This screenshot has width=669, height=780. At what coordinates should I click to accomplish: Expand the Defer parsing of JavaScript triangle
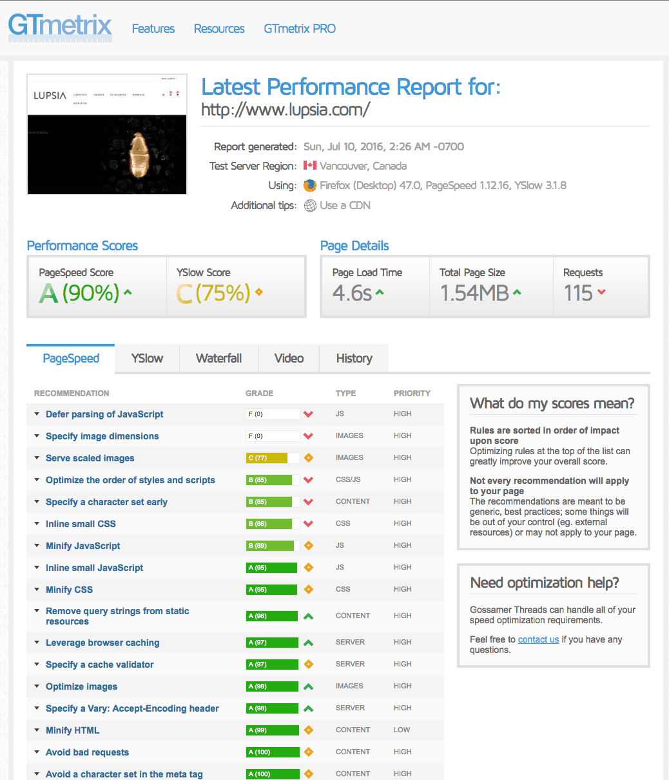[37, 414]
